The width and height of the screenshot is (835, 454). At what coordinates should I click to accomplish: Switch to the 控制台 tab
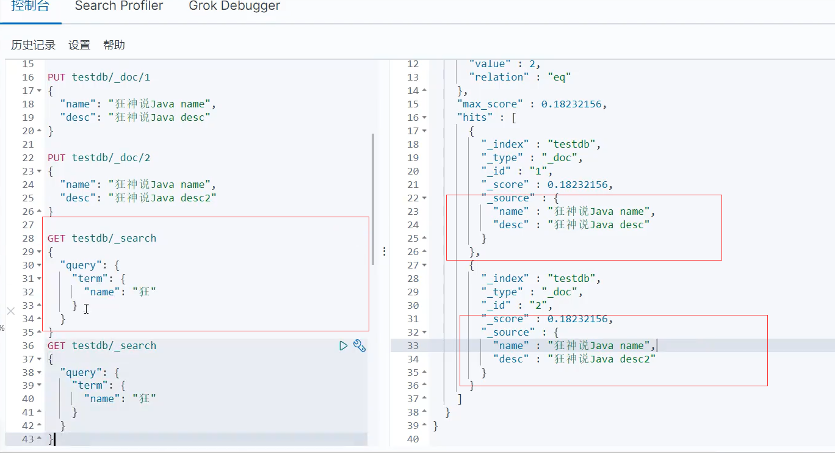(31, 6)
